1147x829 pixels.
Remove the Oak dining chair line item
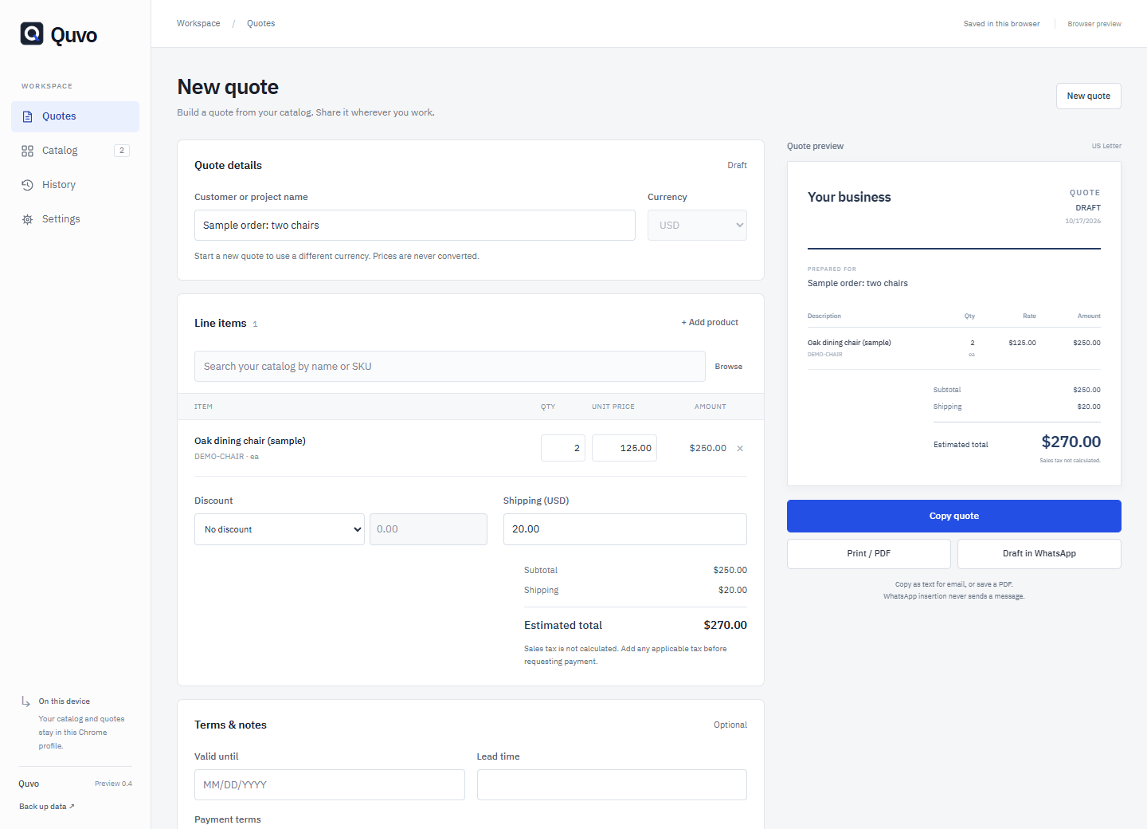740,448
